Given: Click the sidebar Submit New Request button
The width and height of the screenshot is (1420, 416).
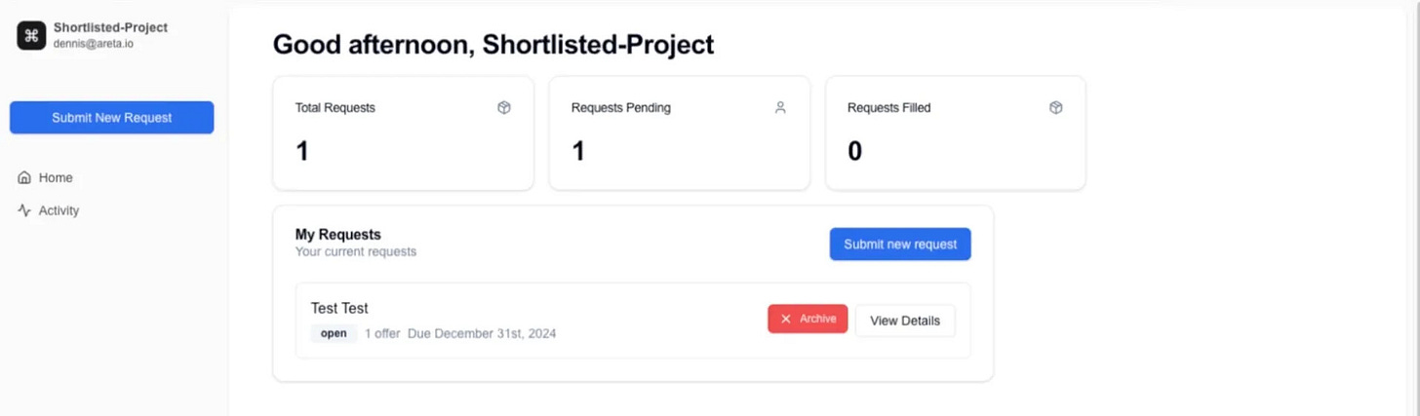Looking at the screenshot, I should pyautogui.click(x=112, y=118).
